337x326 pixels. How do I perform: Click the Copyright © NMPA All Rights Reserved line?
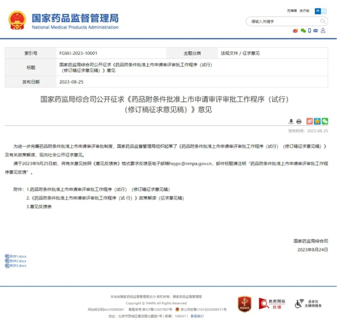click(156, 303)
